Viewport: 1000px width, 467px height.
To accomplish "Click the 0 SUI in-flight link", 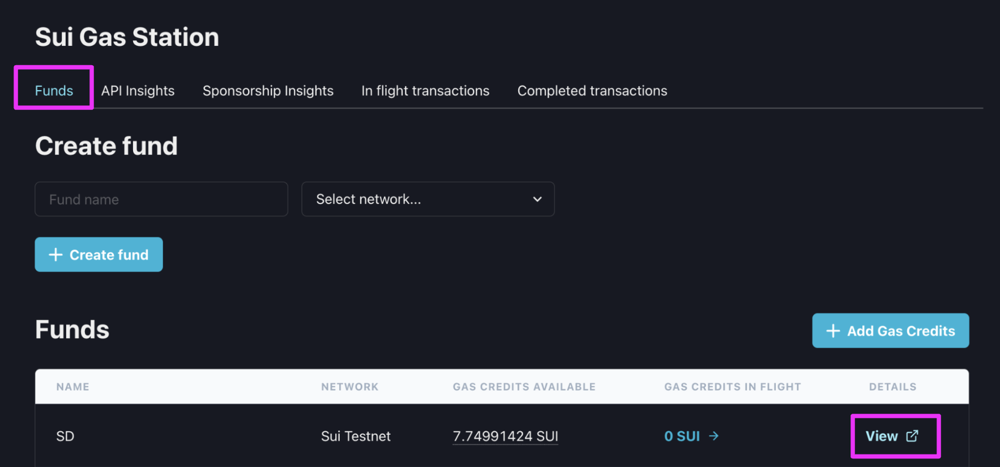I will [691, 436].
